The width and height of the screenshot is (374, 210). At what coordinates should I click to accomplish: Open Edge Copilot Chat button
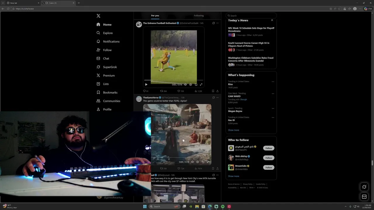pyautogui.click(x=368, y=9)
